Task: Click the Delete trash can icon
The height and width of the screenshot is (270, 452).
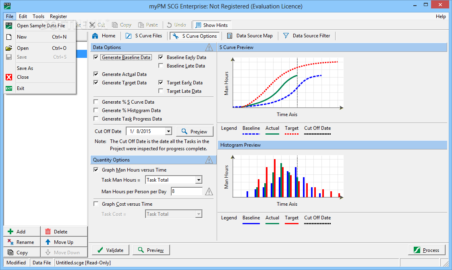Action: (x=48, y=231)
